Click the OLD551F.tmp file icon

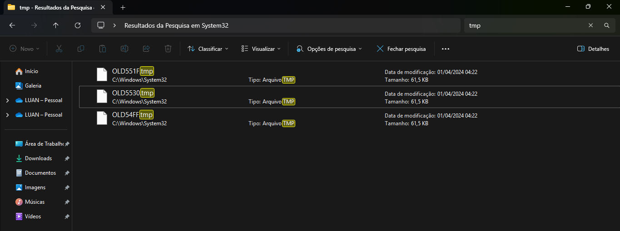point(102,74)
